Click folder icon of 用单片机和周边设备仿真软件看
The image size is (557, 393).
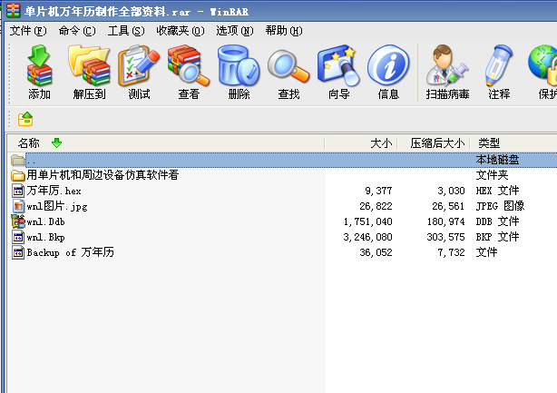(x=17, y=175)
